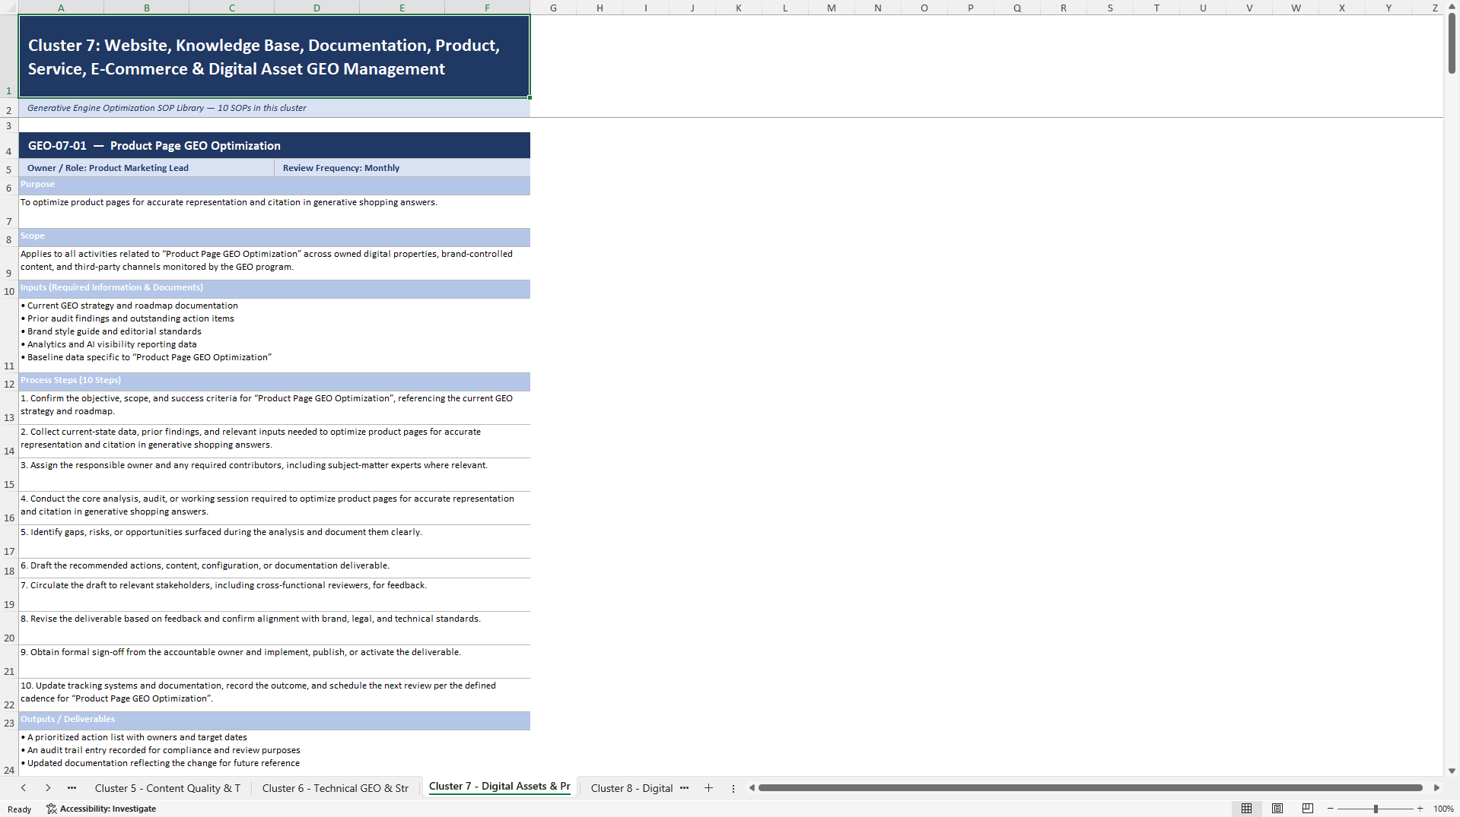This screenshot has width=1460, height=817.
Task: Go to previous sheet tab arrow
Action: point(24,788)
